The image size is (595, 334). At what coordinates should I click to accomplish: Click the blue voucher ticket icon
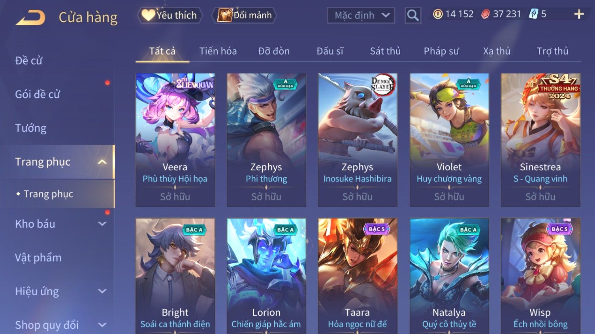(533, 14)
